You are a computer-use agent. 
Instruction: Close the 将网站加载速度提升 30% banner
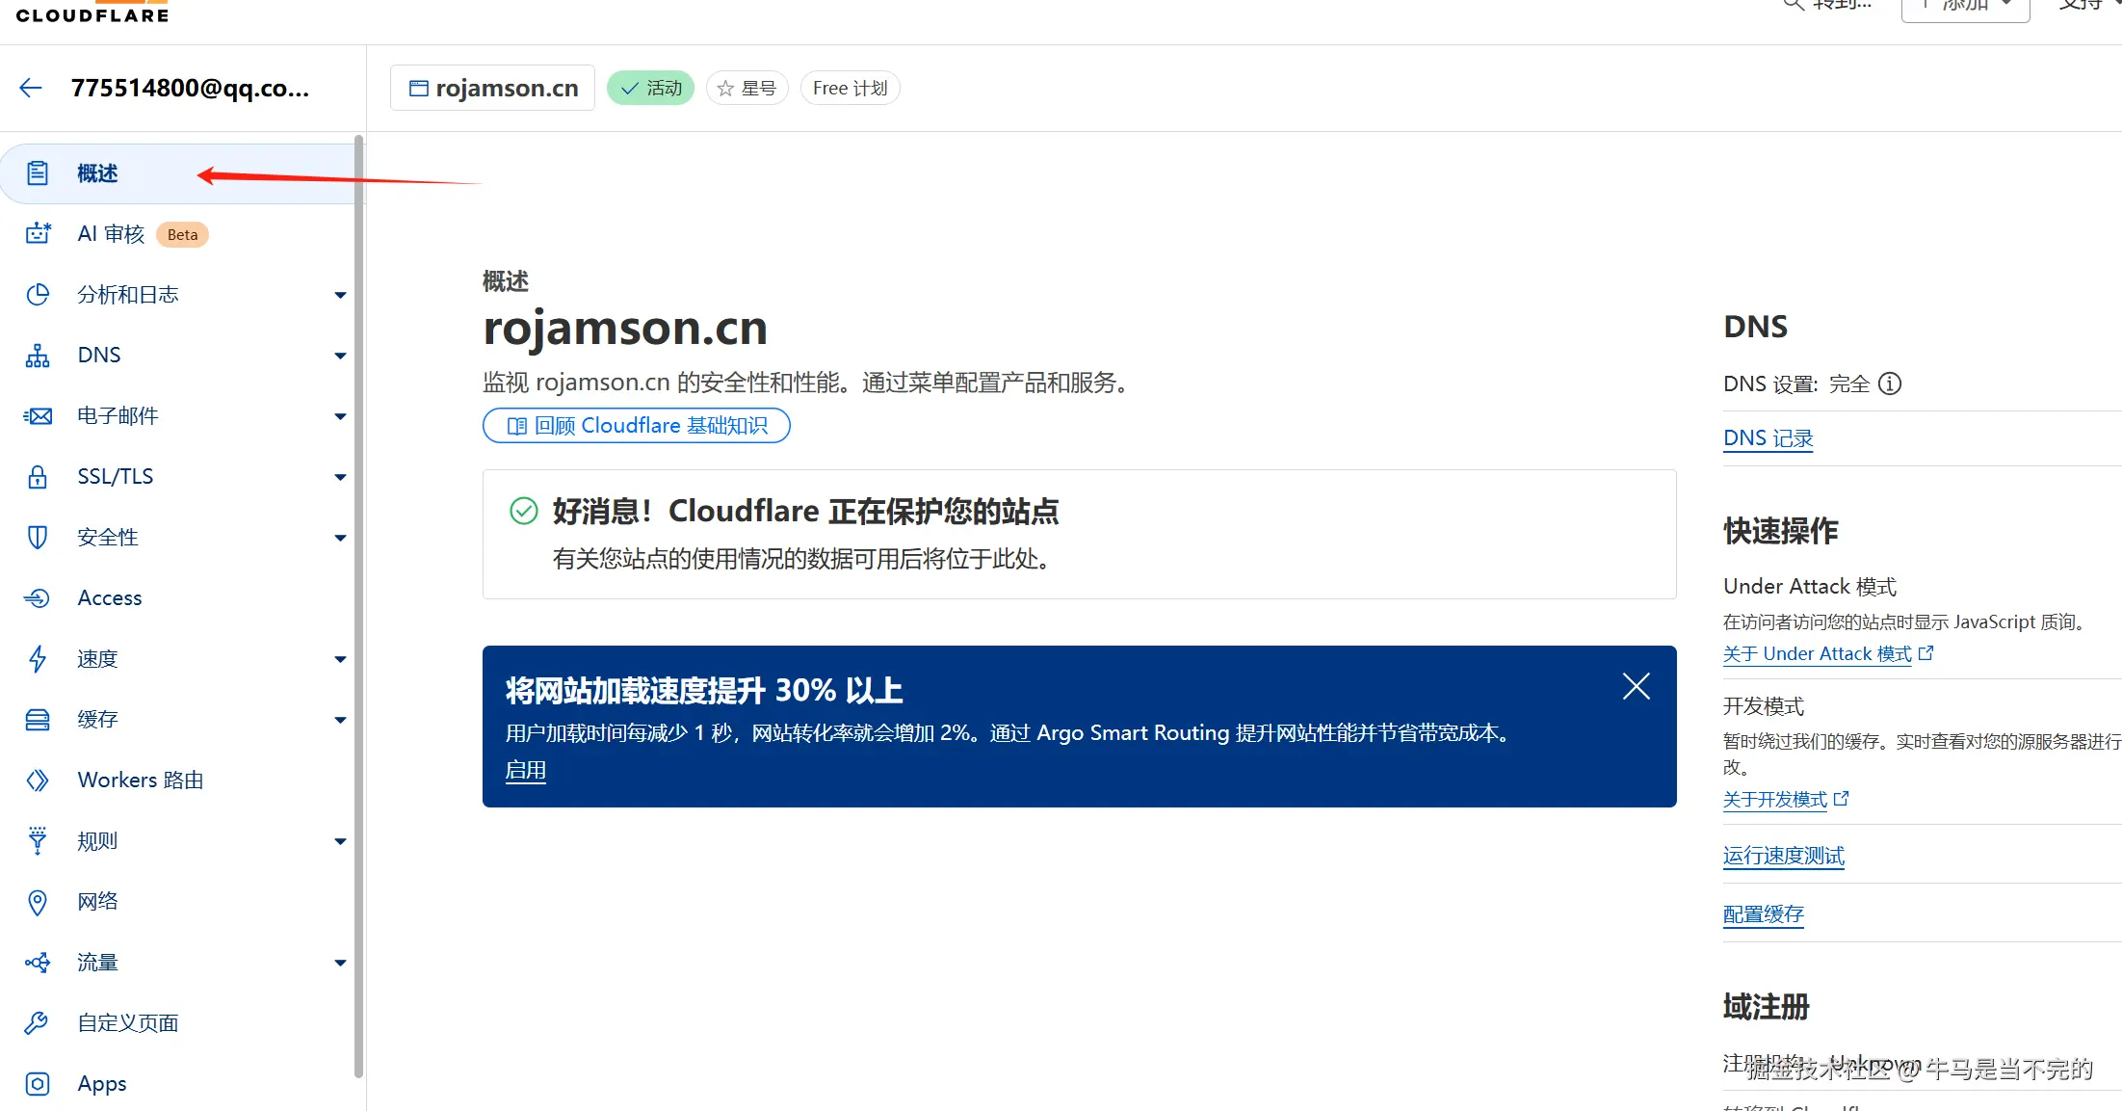point(1637,687)
